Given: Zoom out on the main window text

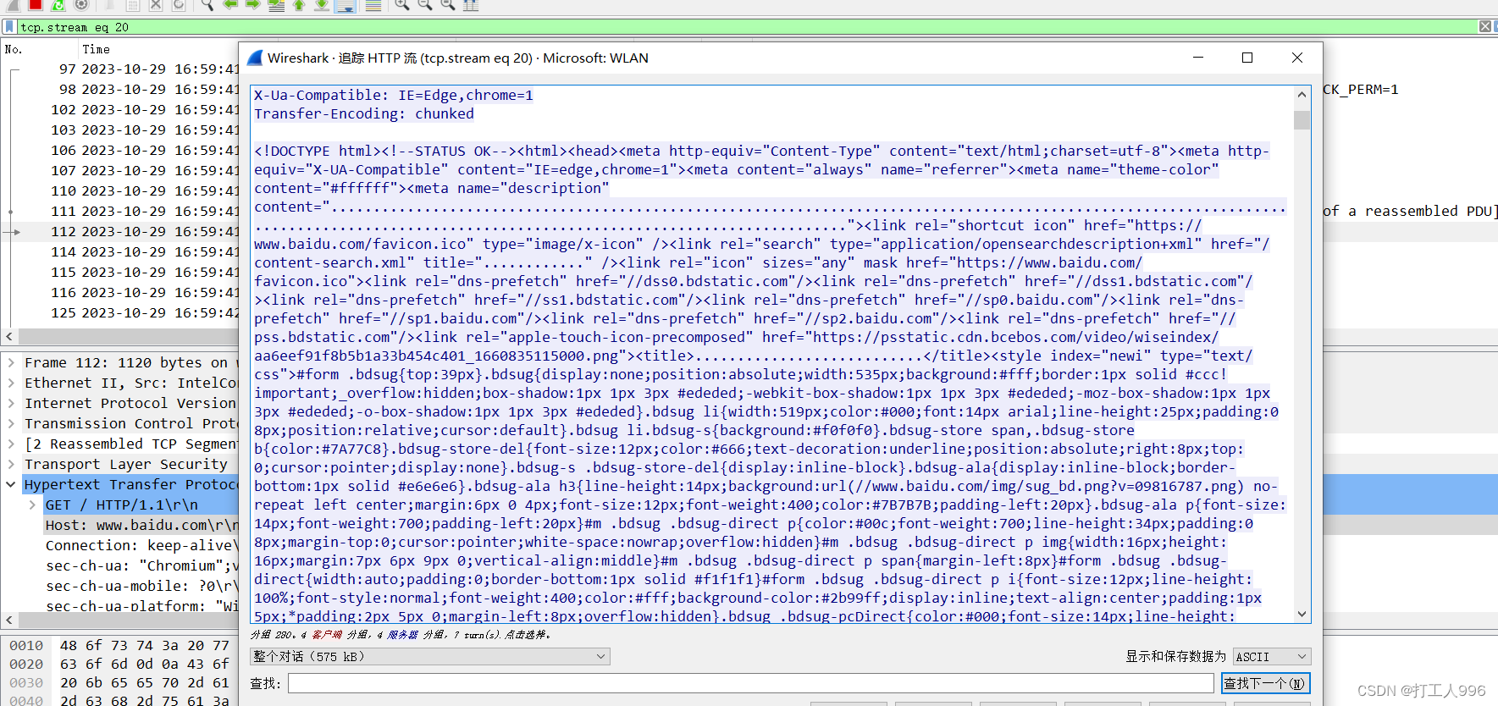Looking at the screenshot, I should [425, 5].
